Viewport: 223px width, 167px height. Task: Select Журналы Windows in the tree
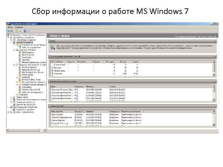pyautogui.click(x=28, y=50)
